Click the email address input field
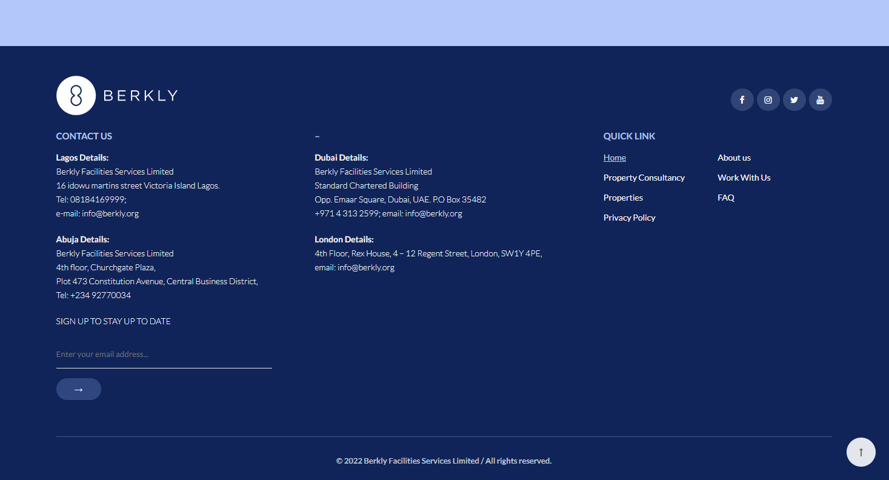Screen dimensions: 889x480 pos(164,355)
